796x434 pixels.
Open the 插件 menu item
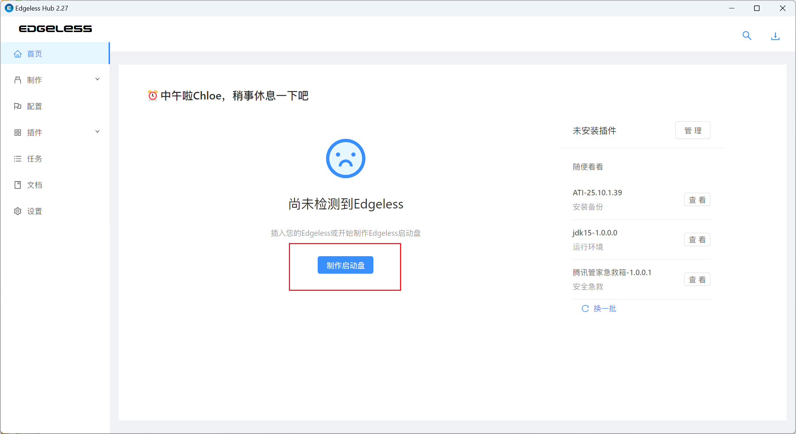[x=55, y=132]
